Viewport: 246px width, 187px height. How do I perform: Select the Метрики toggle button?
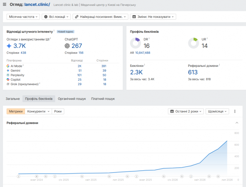[x=16, y=111]
